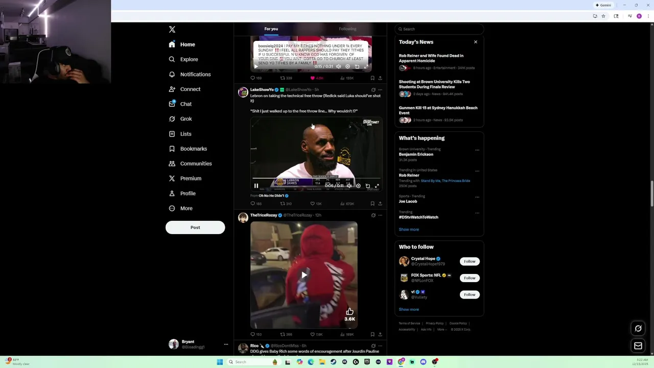This screenshot has width=654, height=368.
Task: Reply to the LakeShowYo post
Action: tap(256, 203)
